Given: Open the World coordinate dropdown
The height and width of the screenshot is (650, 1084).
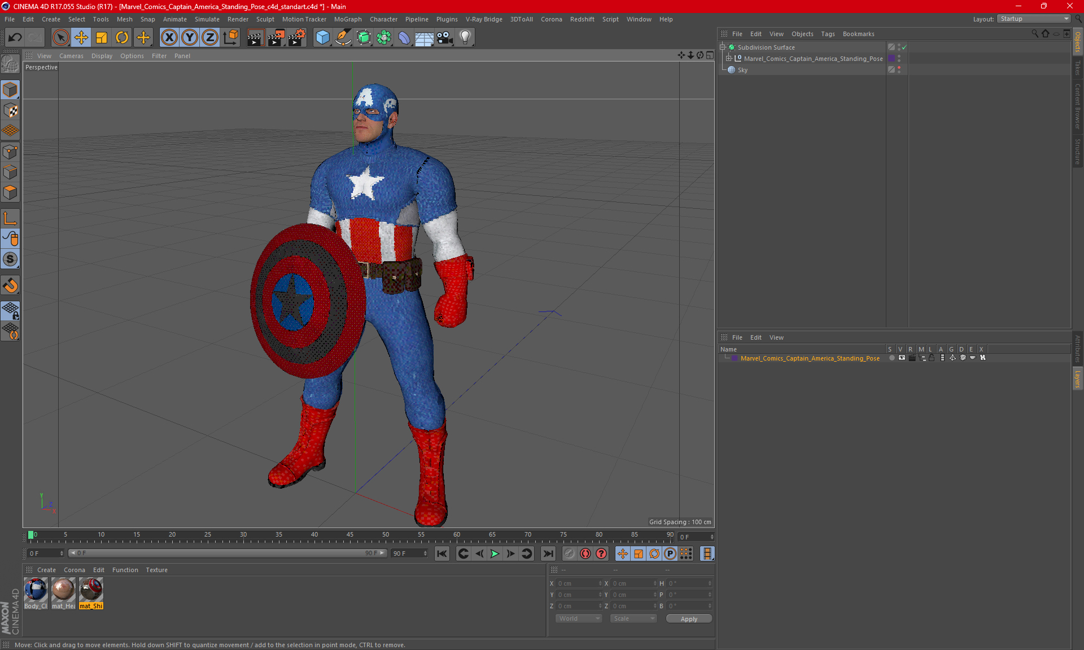Looking at the screenshot, I should (579, 618).
